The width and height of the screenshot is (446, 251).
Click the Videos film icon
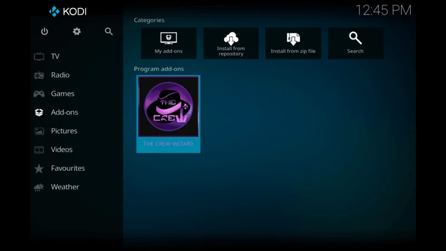pos(39,149)
